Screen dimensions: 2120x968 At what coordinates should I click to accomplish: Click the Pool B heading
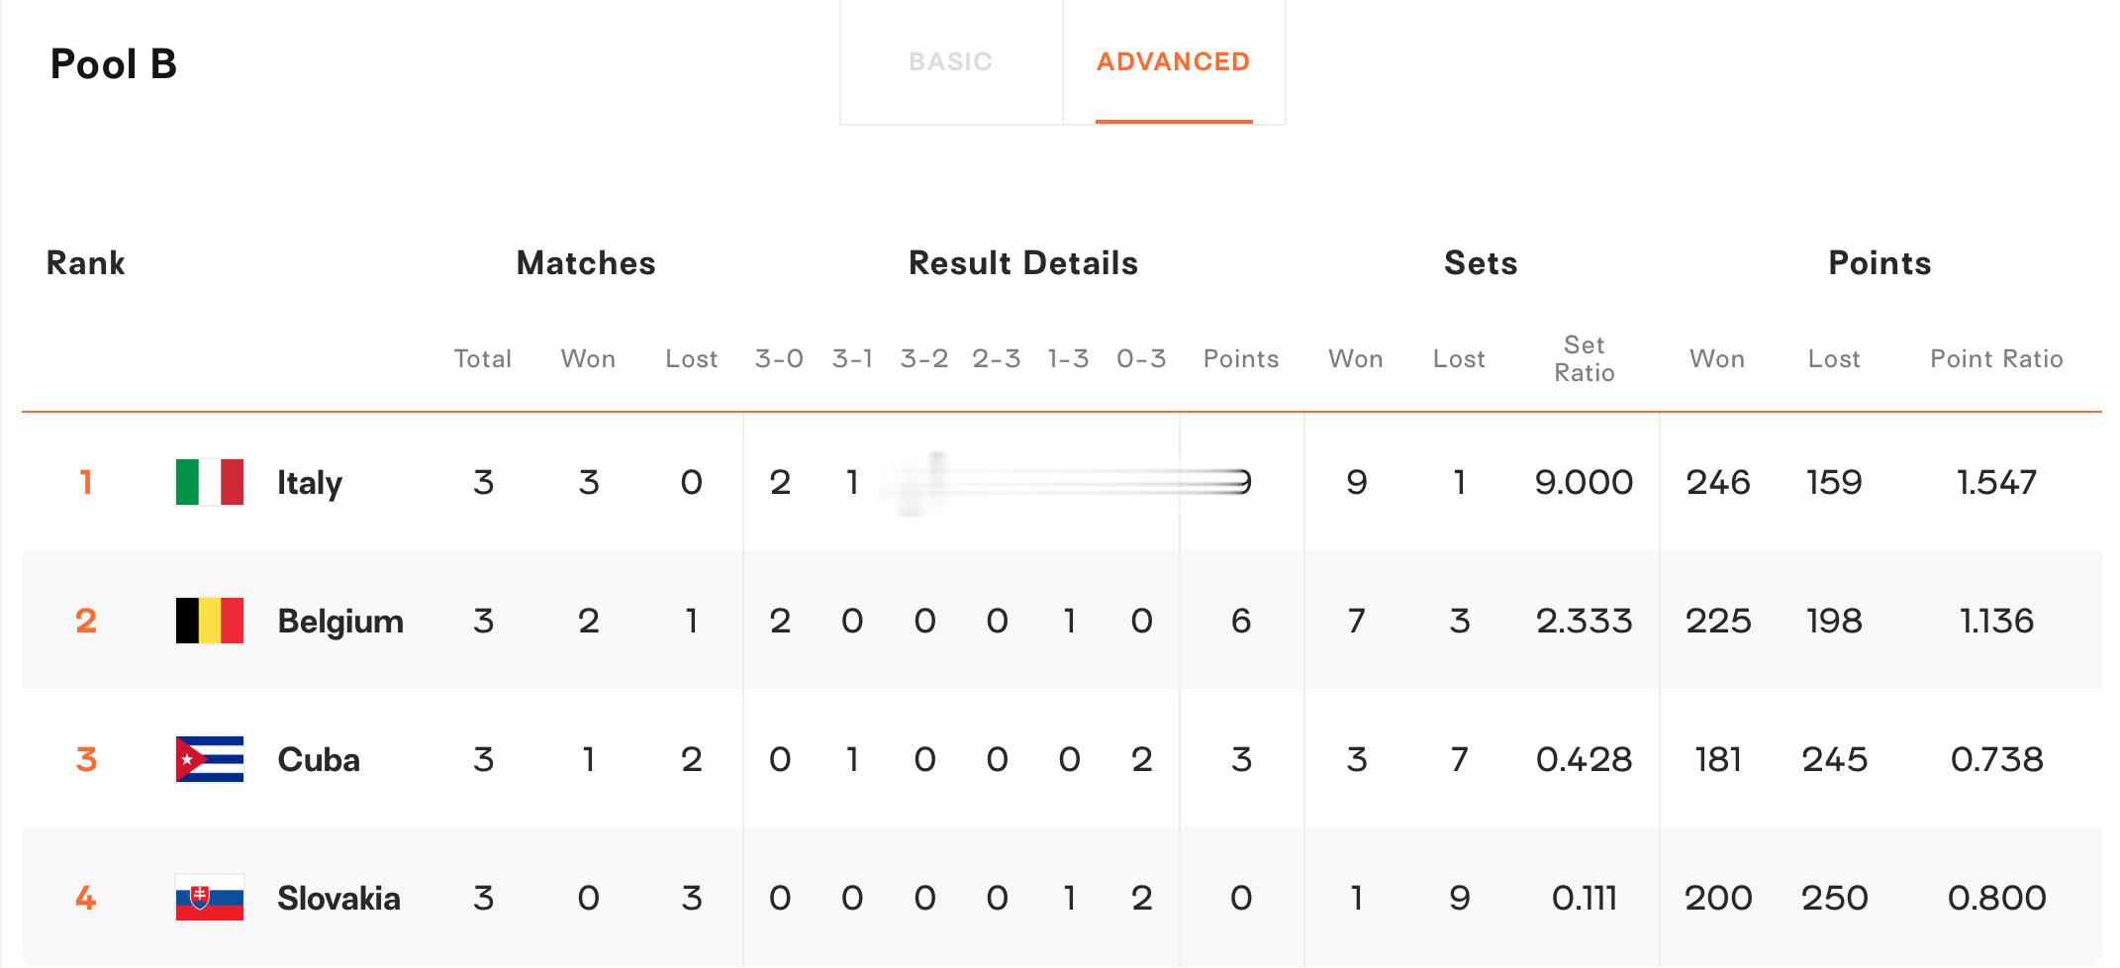(114, 64)
